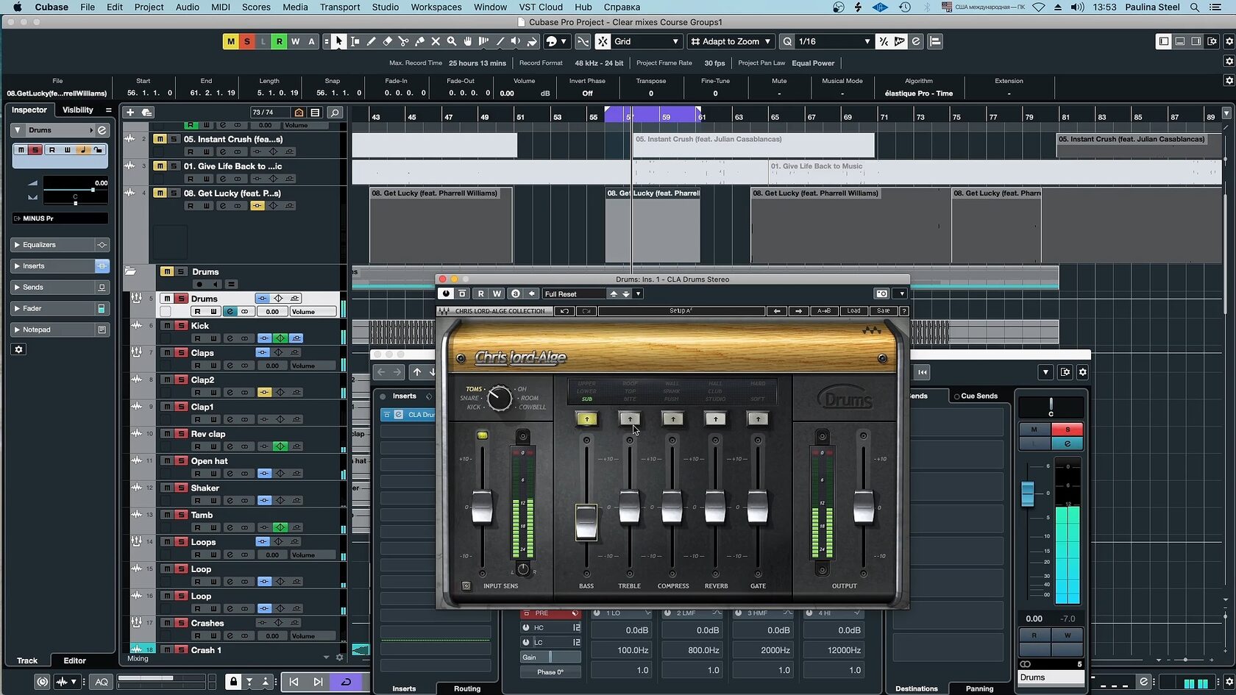This screenshot has width=1236, height=695.
Task: Click the CLA plugin previous preset arrow
Action: pyautogui.click(x=777, y=311)
